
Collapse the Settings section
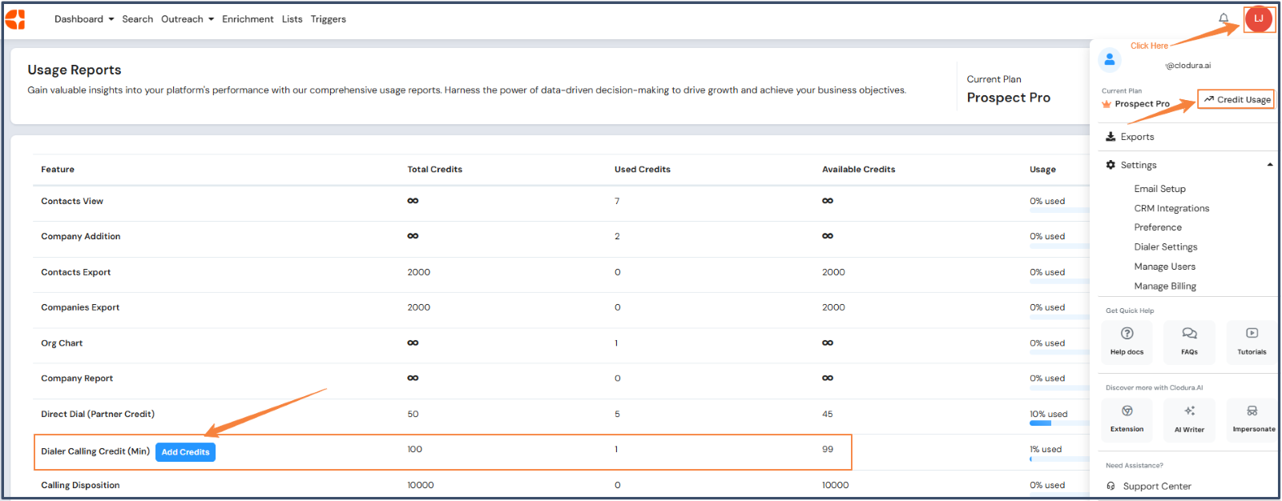[x=1269, y=165]
